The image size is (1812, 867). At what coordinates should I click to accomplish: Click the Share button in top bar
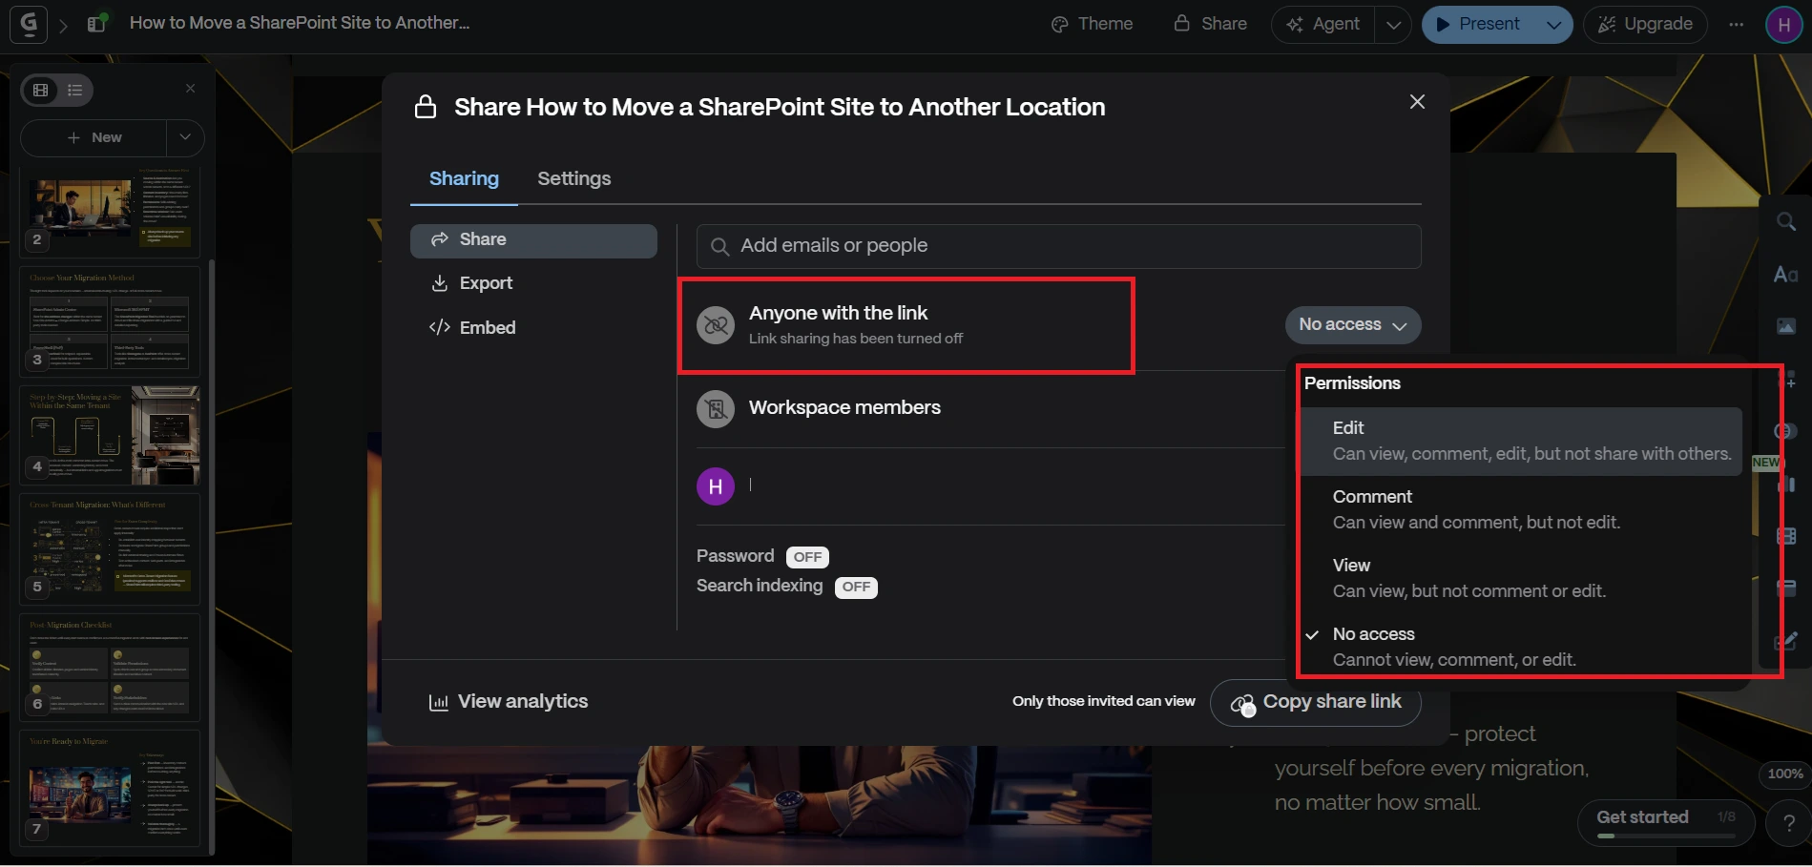pyautogui.click(x=1210, y=24)
